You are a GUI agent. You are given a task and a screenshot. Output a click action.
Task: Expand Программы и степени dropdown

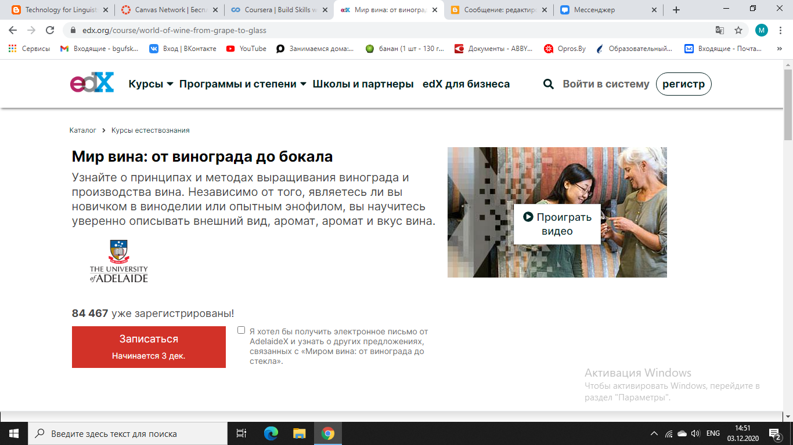[243, 84]
